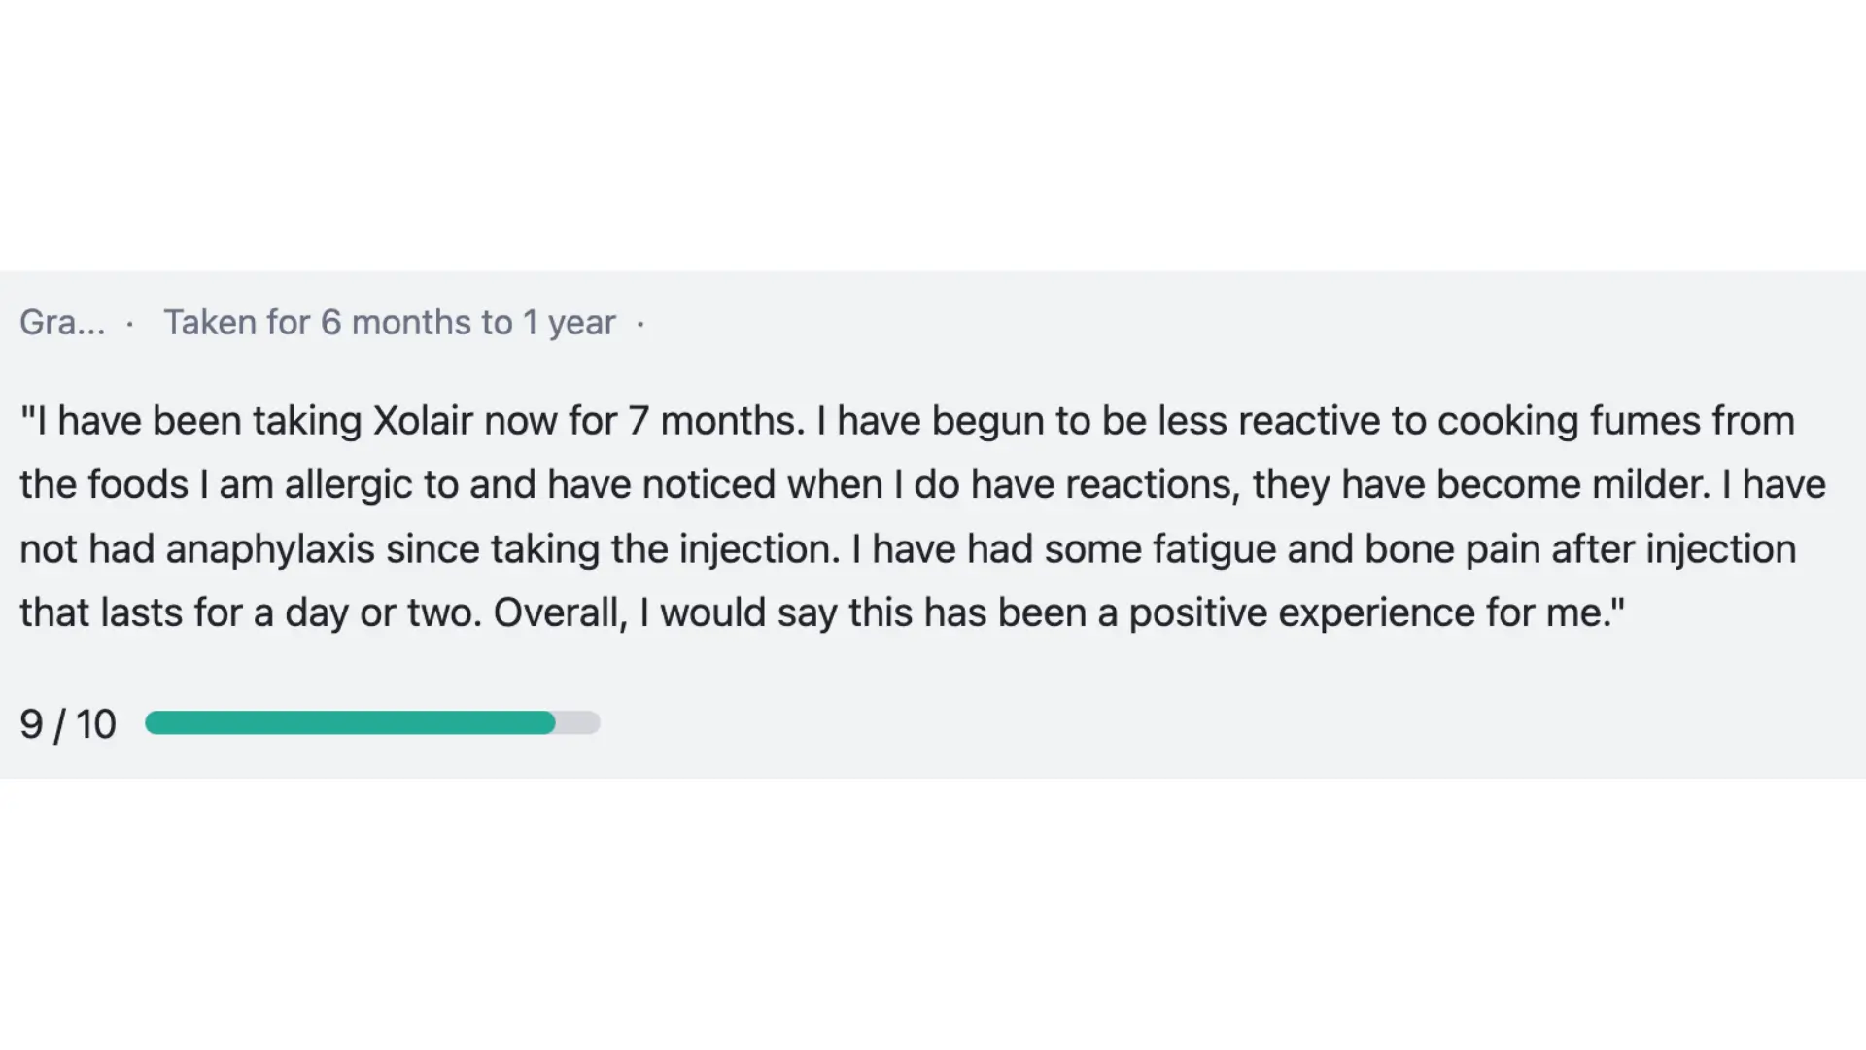Click the separator dot after "1 year"
The width and height of the screenshot is (1866, 1050).
(640, 324)
